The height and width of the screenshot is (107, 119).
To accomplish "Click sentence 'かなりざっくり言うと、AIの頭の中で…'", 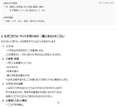I will click(29, 41).
